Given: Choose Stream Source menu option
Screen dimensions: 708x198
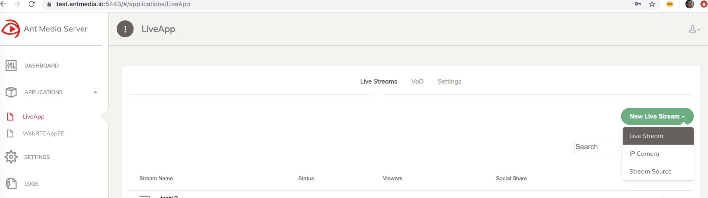Looking at the screenshot, I should pyautogui.click(x=658, y=171).
